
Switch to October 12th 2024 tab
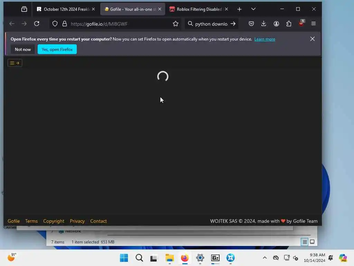[x=66, y=9]
